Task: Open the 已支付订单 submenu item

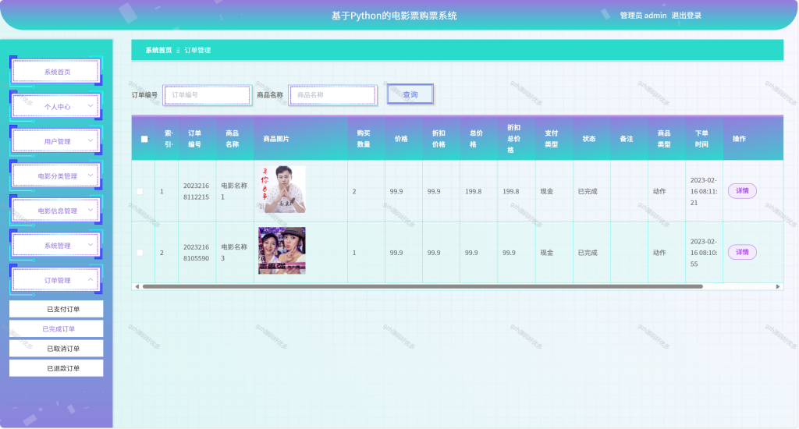Action: pyautogui.click(x=56, y=309)
